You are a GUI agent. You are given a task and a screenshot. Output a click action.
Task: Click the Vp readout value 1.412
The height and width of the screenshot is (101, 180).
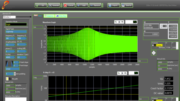(169, 79)
